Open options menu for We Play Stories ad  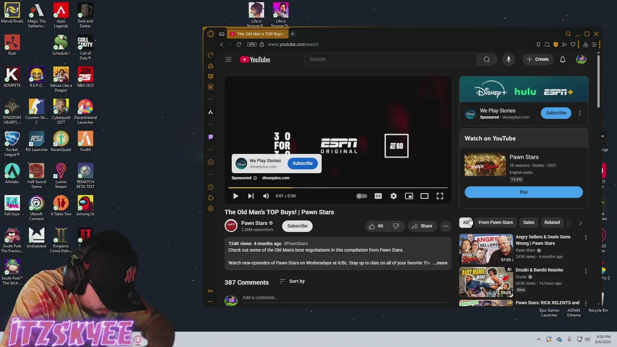(x=580, y=113)
